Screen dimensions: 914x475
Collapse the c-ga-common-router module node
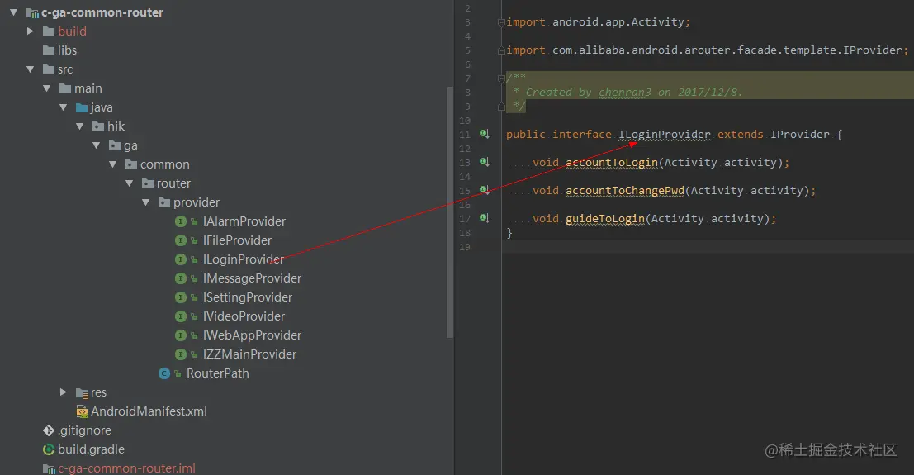pyautogui.click(x=13, y=12)
